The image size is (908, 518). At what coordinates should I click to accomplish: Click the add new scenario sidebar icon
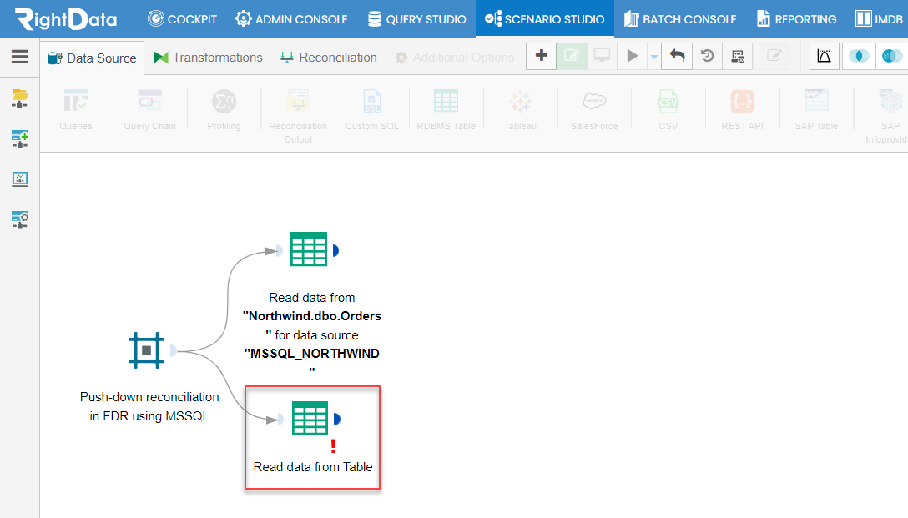pos(20,138)
